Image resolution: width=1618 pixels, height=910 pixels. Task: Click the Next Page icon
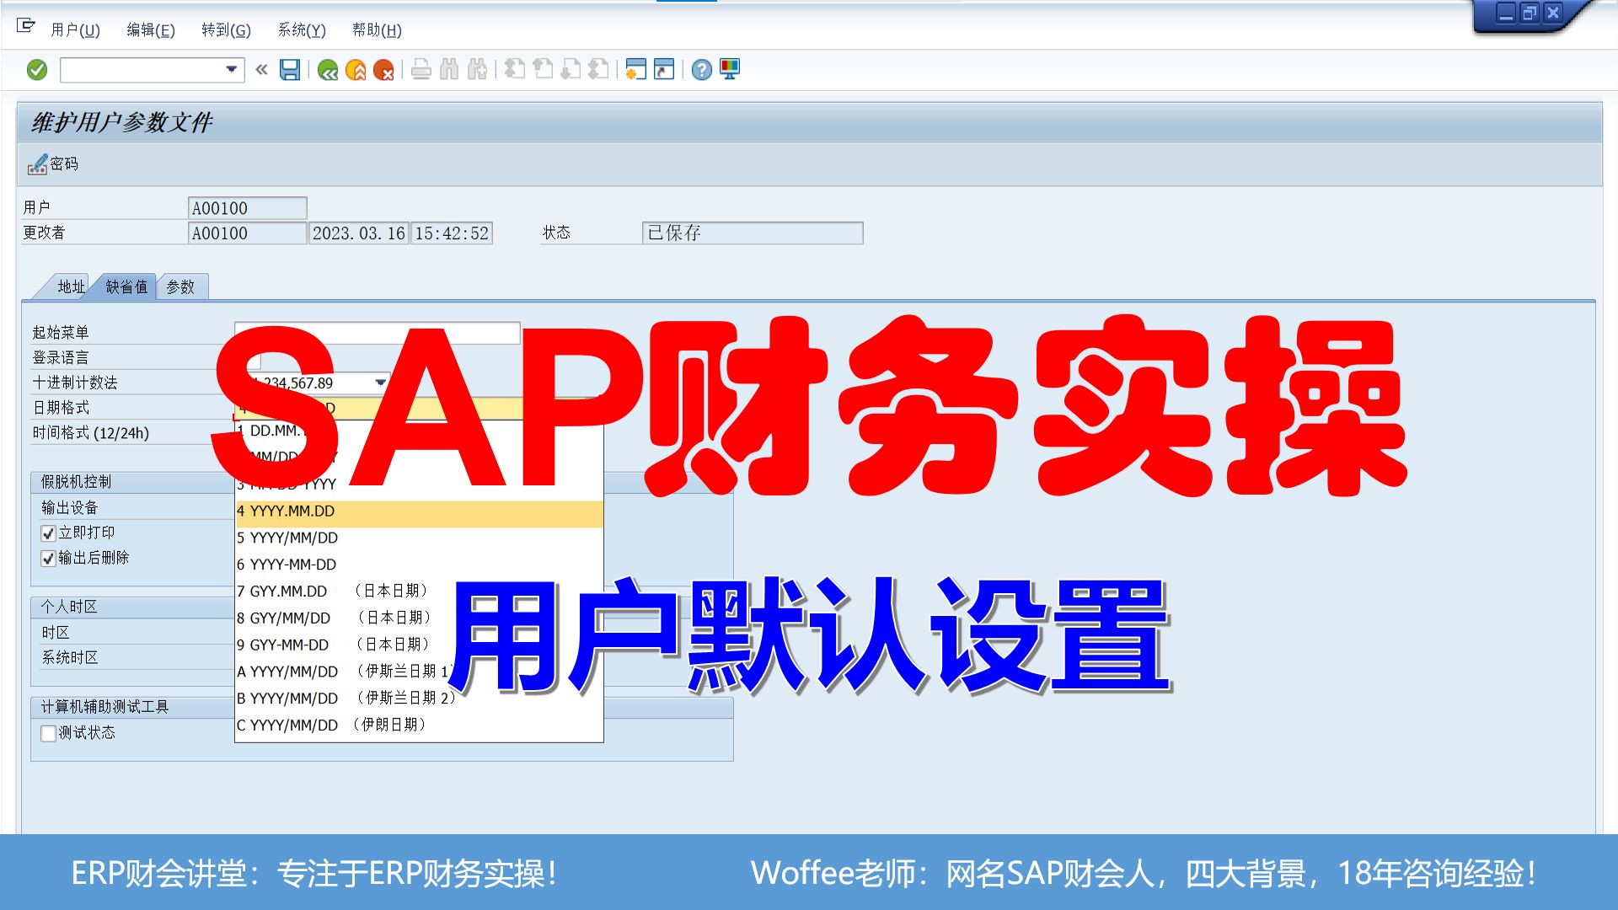tap(571, 70)
